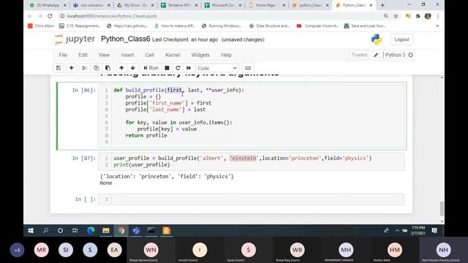Image resolution: width=468 pixels, height=263 pixels.
Task: Open the File menu
Action: [63, 55]
